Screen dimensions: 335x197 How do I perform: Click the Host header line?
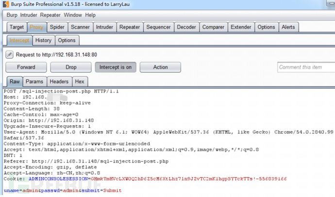35,97
